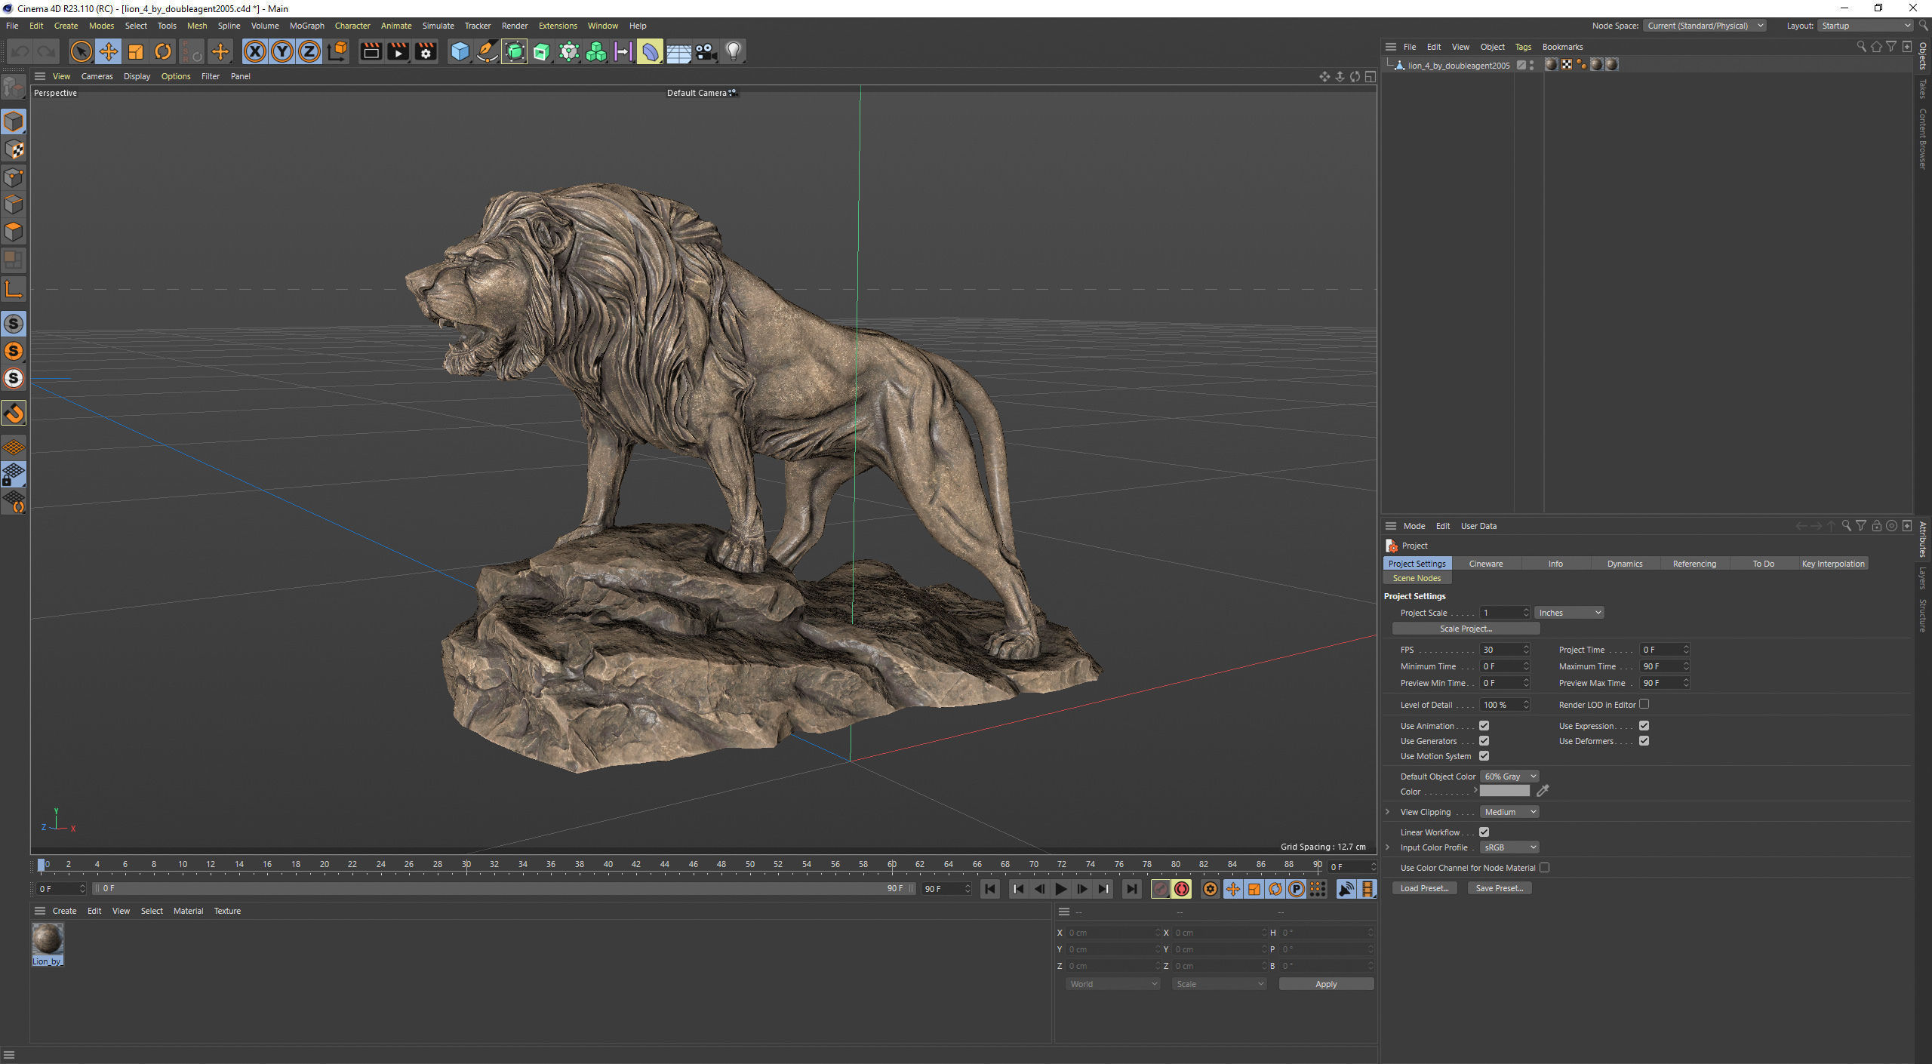Screen dimensions: 1932x1064
Task: Switch to Key Interpolation tab
Action: pos(1833,564)
